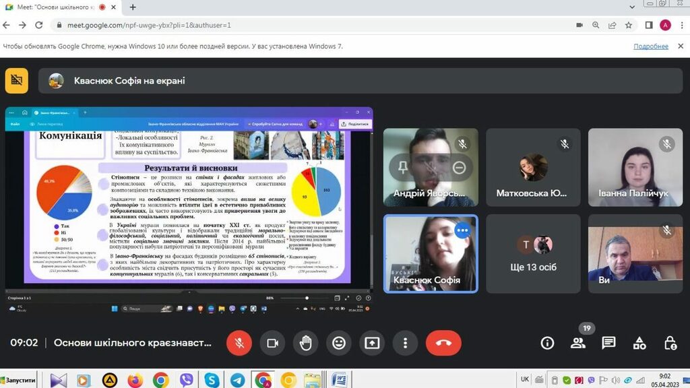Screen dimensions: 690x388
Task: Open a new Chrome tab
Action: click(x=133, y=7)
